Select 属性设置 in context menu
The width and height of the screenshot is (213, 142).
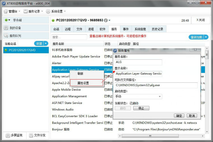83,83
